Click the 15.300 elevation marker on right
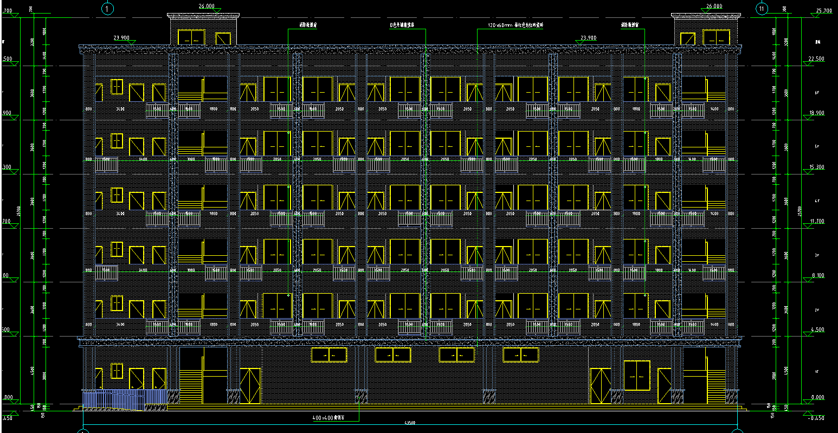This screenshot has height=433, width=838. click(816, 167)
